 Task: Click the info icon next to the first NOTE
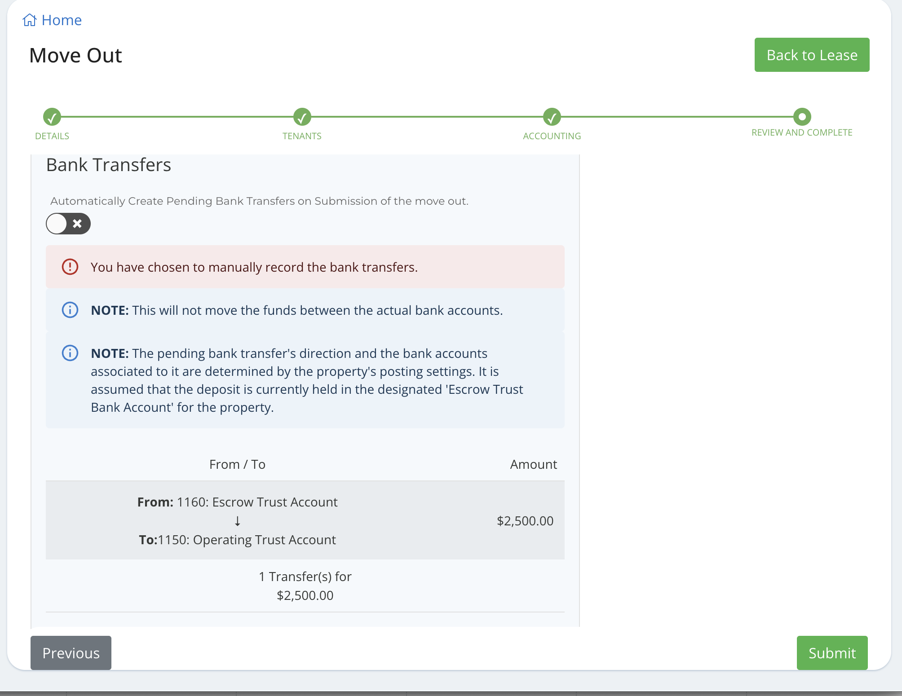(x=70, y=310)
